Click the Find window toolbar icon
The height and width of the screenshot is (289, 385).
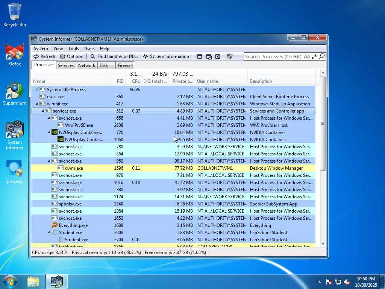tap(200, 56)
